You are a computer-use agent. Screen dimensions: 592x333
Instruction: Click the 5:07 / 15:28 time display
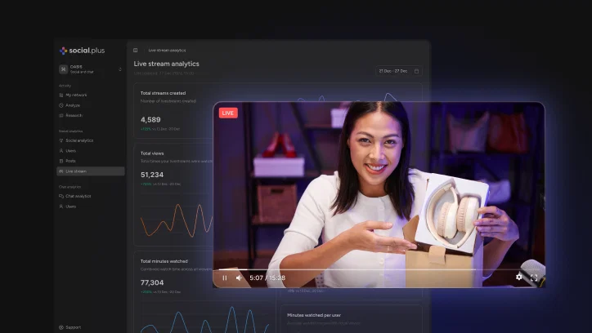tap(267, 277)
